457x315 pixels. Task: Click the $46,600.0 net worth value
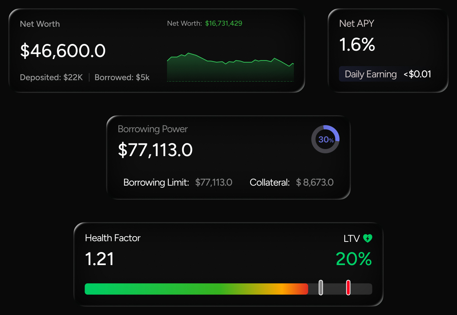tap(63, 51)
